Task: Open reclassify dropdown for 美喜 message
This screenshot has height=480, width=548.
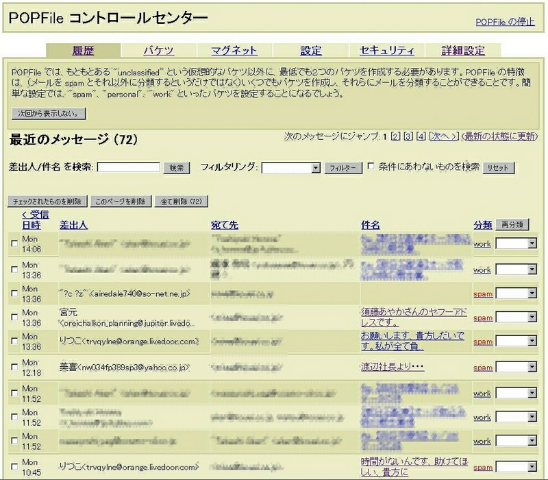Action: coord(516,367)
